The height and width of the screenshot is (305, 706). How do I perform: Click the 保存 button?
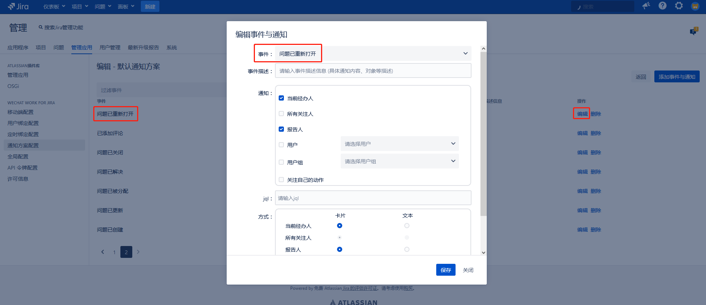[446, 270]
